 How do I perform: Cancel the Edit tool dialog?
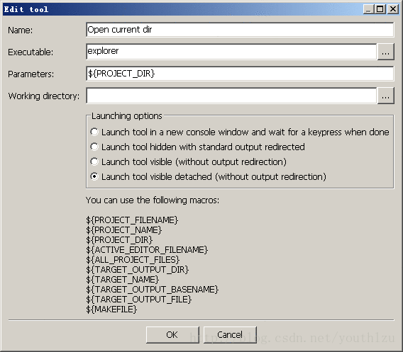[230, 334]
